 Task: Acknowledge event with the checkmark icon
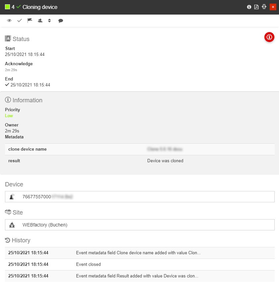(x=20, y=21)
